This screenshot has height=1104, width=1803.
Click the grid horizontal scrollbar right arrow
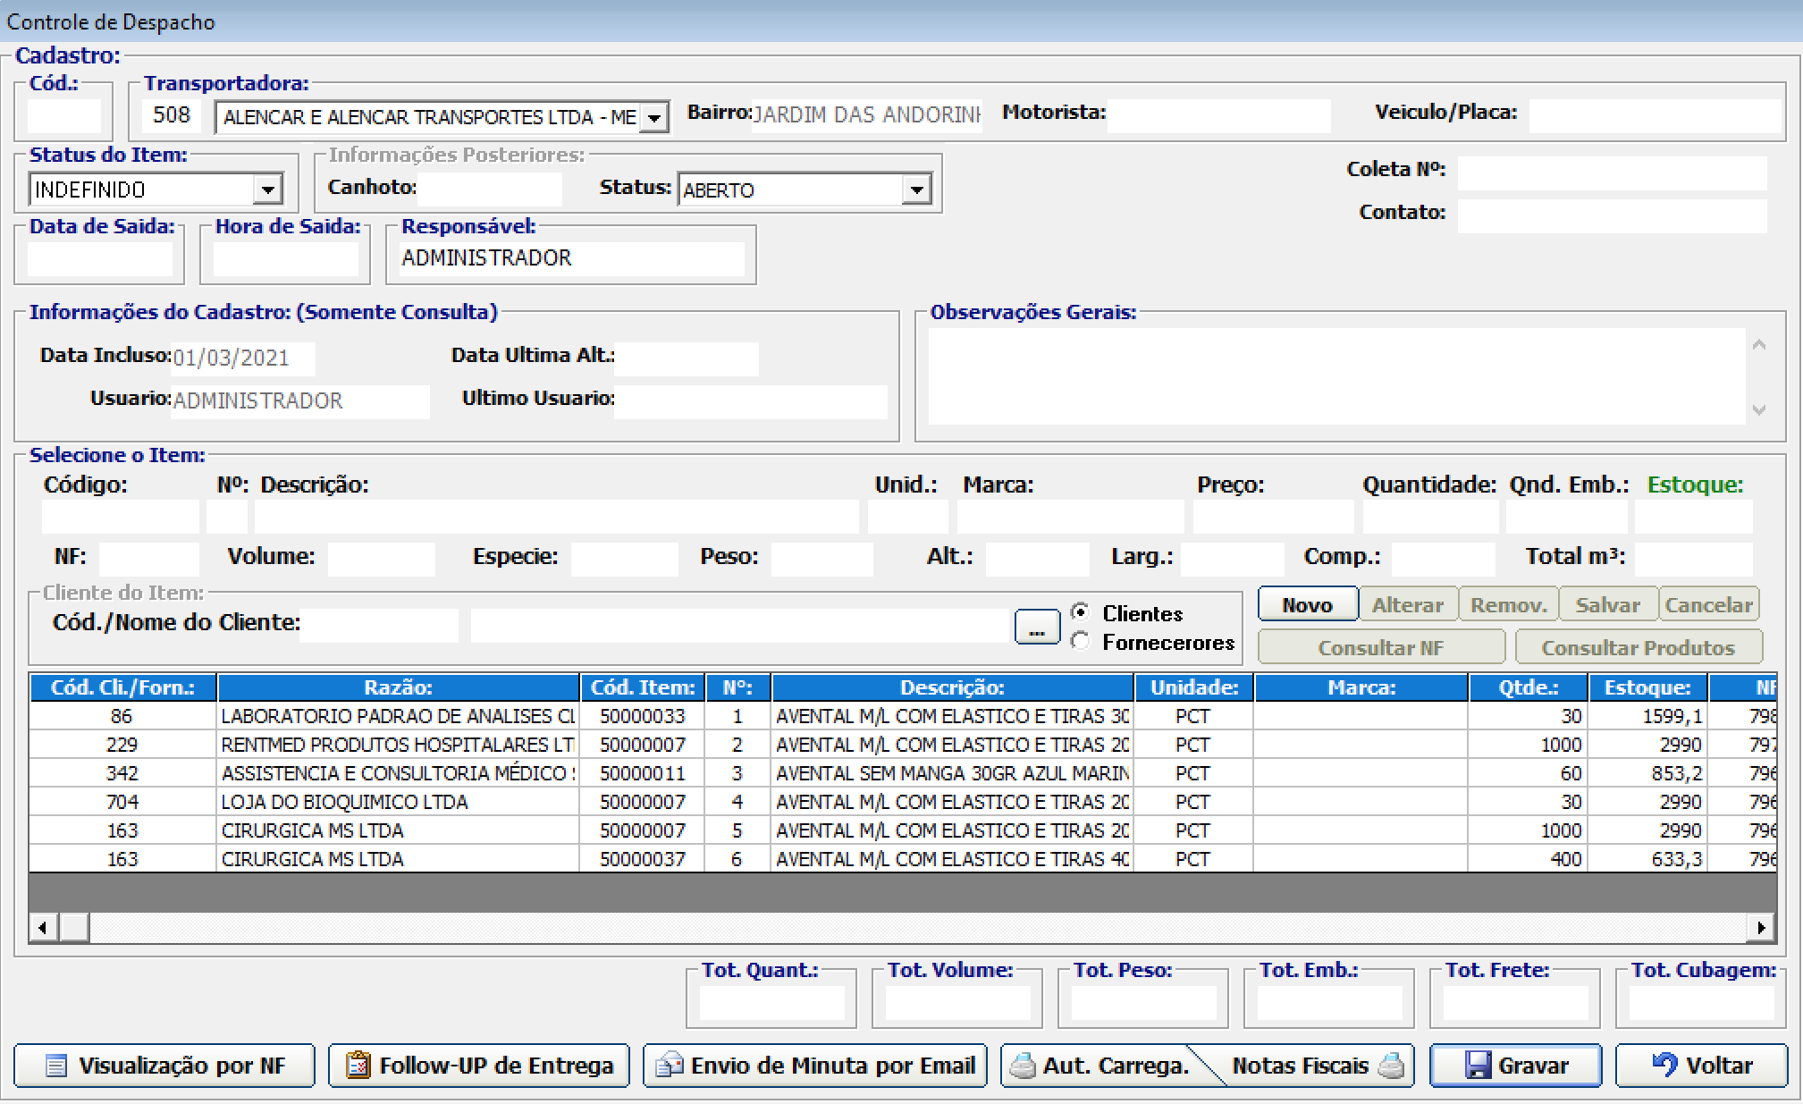click(x=1761, y=927)
